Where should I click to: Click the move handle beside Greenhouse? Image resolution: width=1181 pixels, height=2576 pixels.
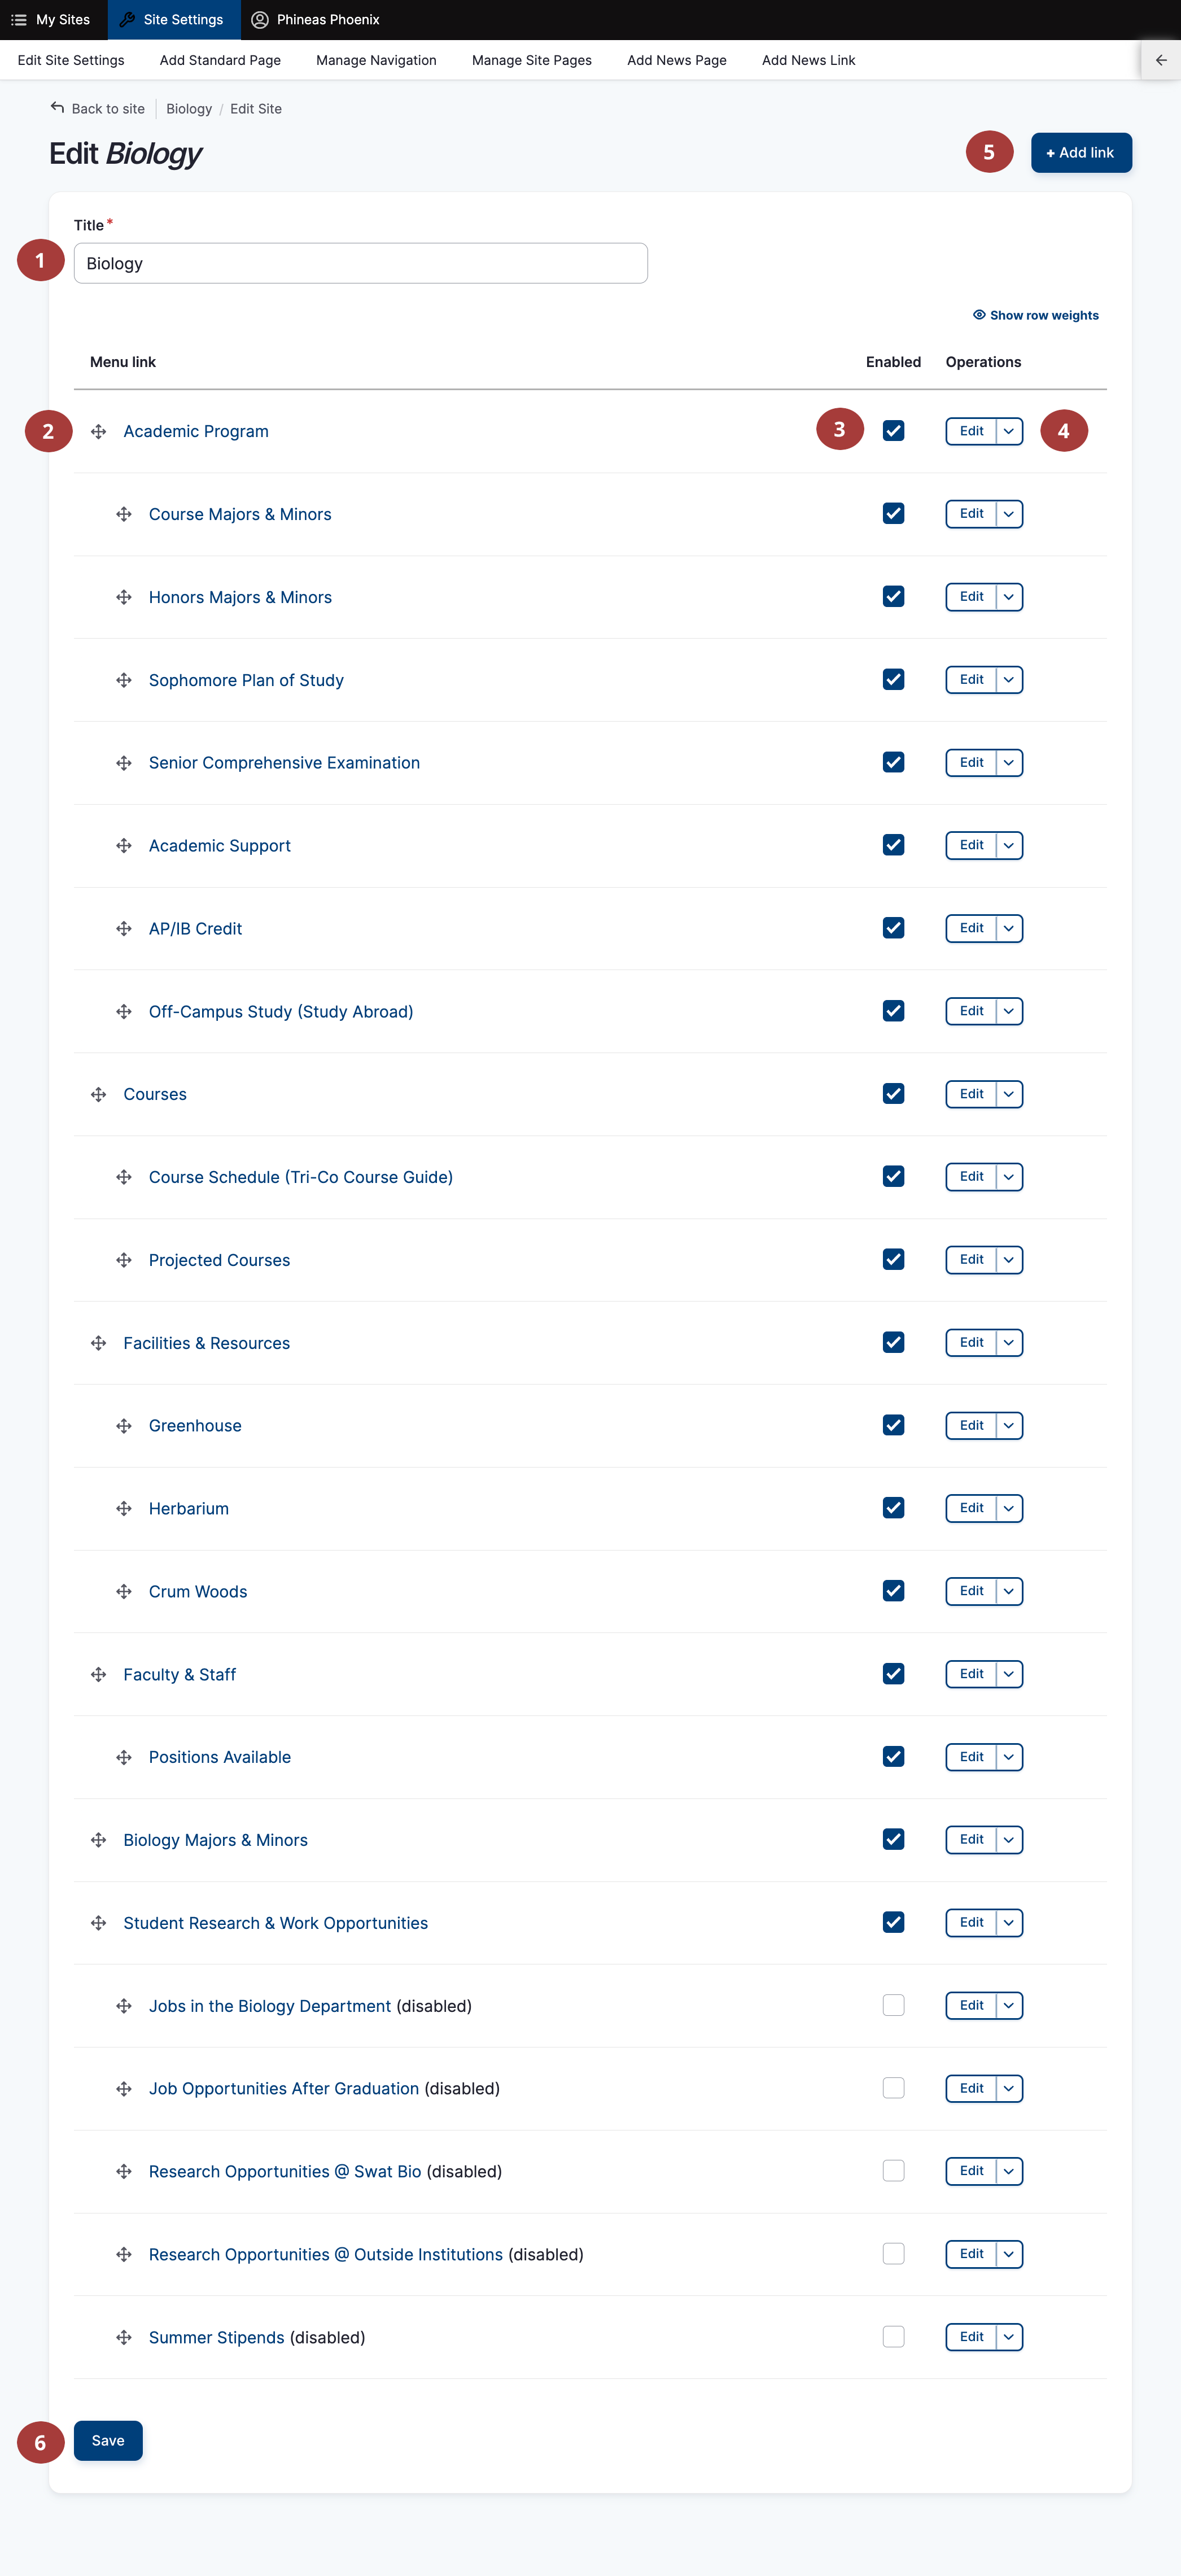pyautogui.click(x=124, y=1426)
